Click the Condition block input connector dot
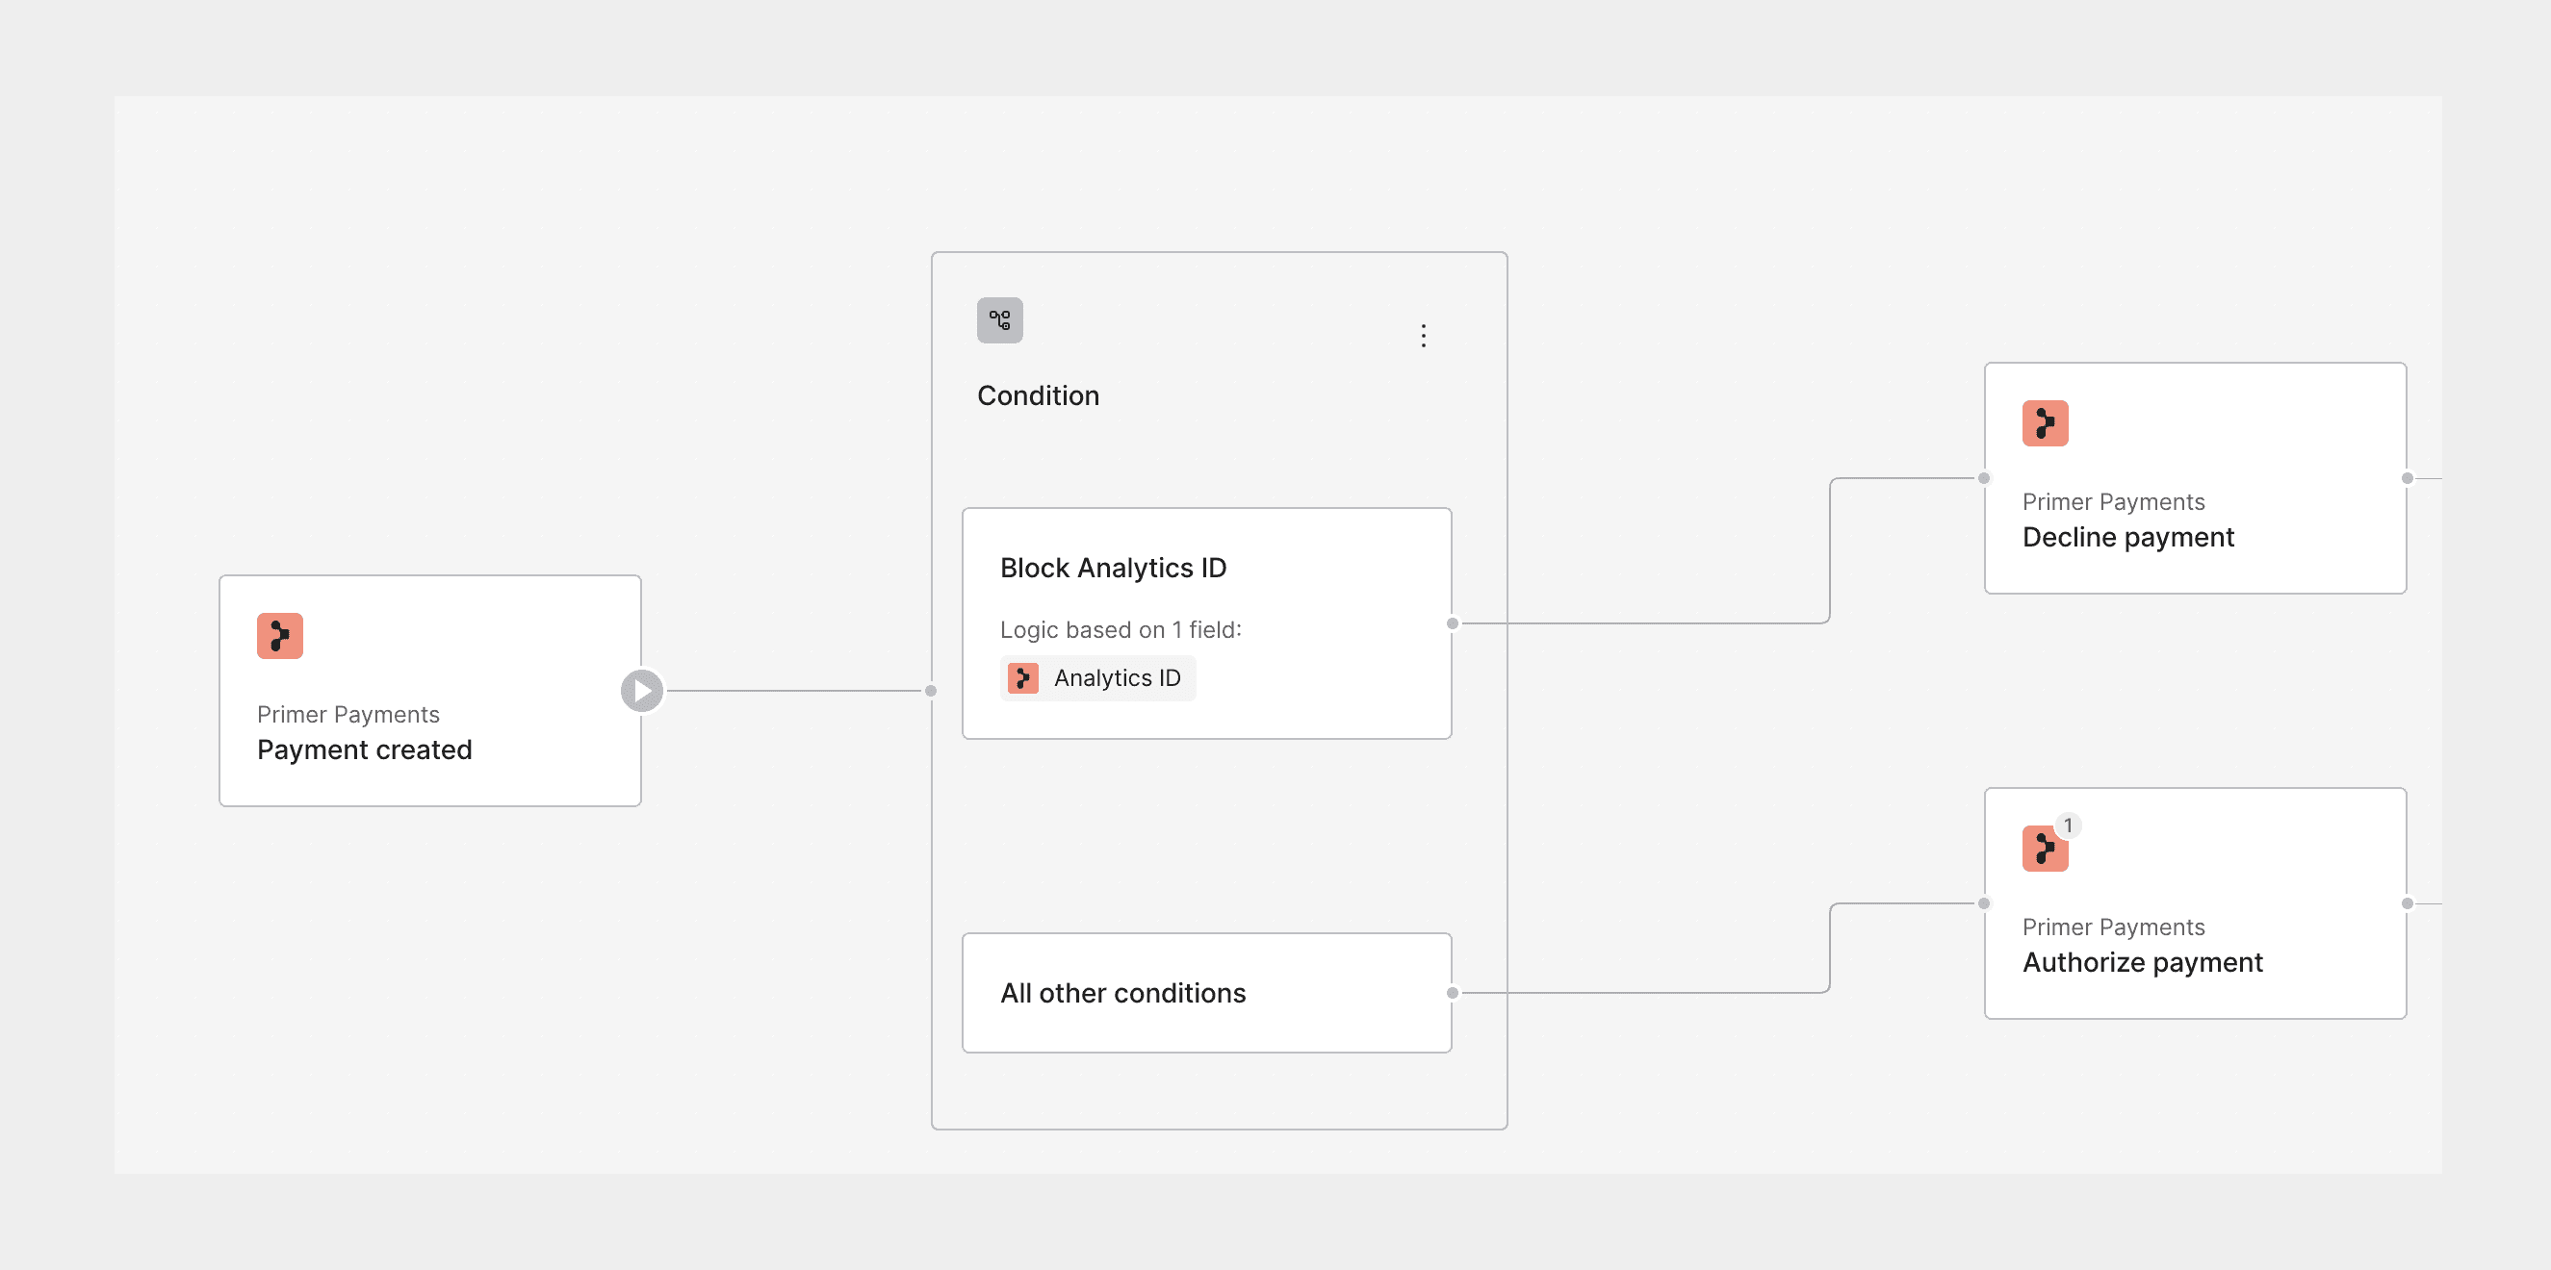 (931, 691)
